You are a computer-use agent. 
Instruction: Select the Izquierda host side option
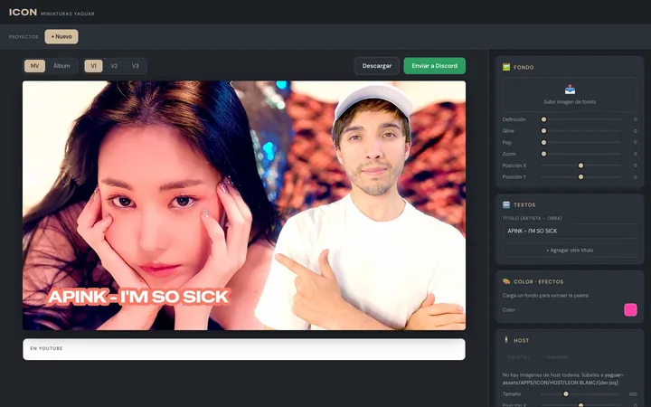click(557, 356)
